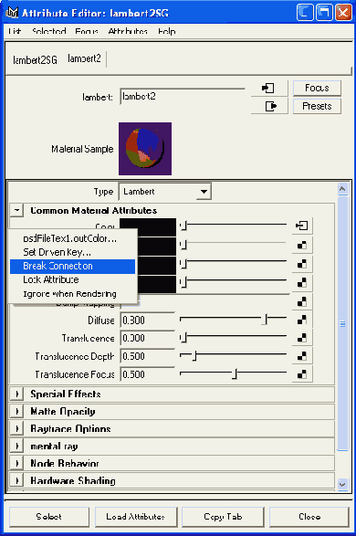Click the checker map button for Translucence Depth

[x=302, y=356]
